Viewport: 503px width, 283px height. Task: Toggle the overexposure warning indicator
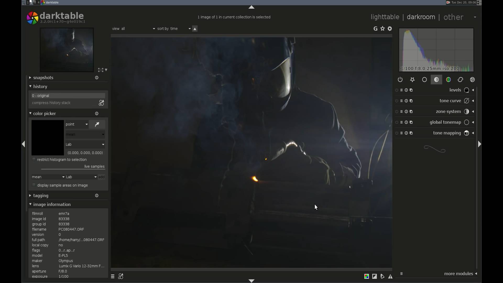click(375, 276)
